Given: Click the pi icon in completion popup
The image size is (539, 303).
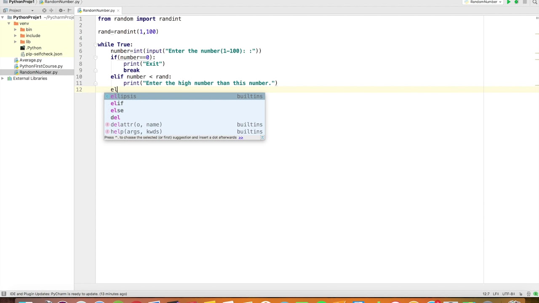Looking at the screenshot, I should click(x=262, y=138).
